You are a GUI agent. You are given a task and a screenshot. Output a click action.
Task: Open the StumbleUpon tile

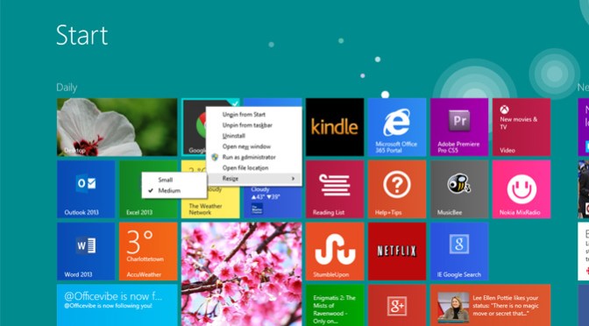pos(335,252)
